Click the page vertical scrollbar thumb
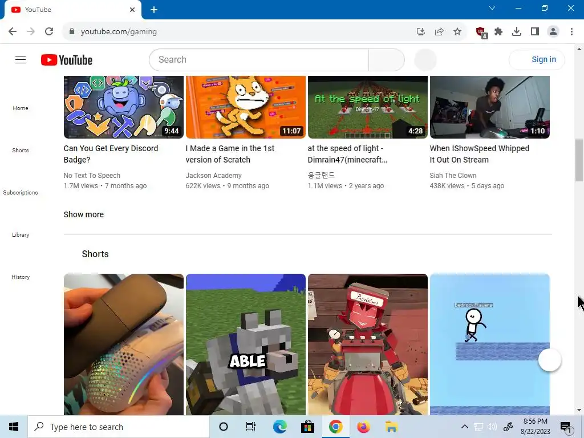584x438 pixels. click(579, 160)
